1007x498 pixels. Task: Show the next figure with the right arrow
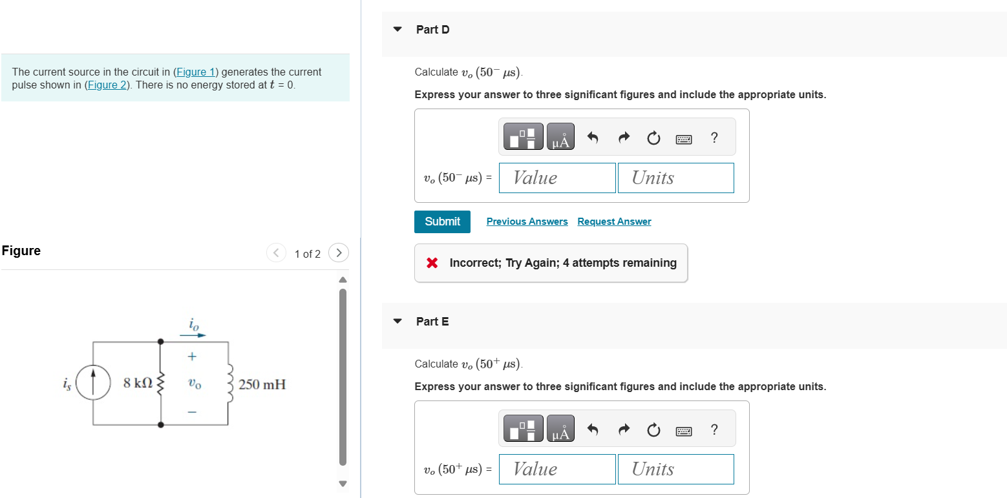click(x=339, y=253)
